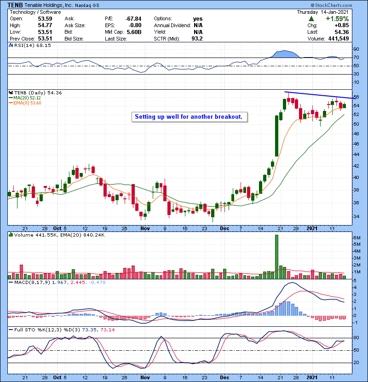Click the RSI(14) indicator line icon
This screenshot has height=382, width=368.
point(11,45)
